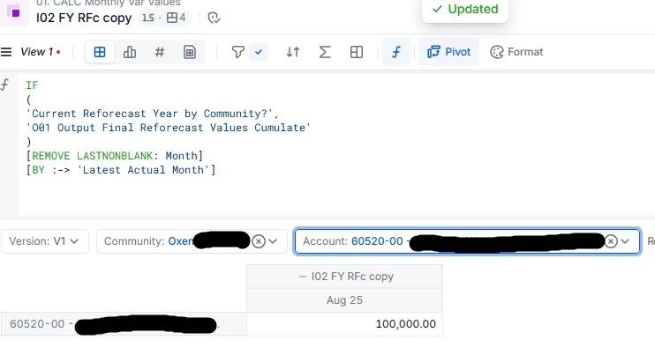
Task: Clear the Account filter selection
Action: [x=611, y=240]
